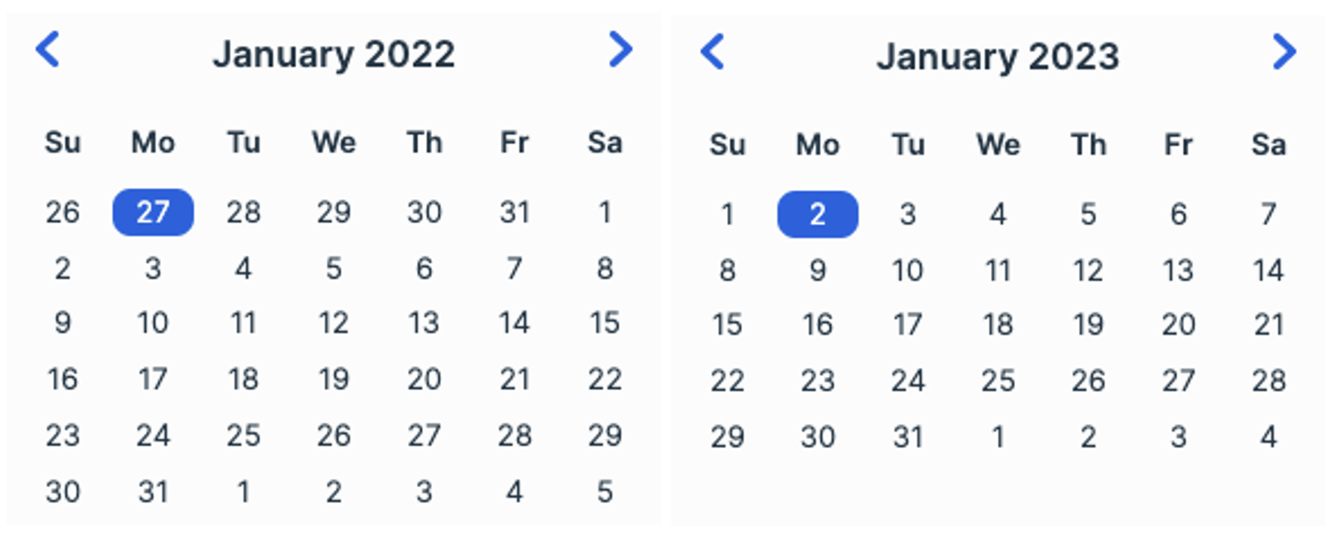Pick January 20 in the 2022 calendar
1330x535 pixels.
pos(424,379)
